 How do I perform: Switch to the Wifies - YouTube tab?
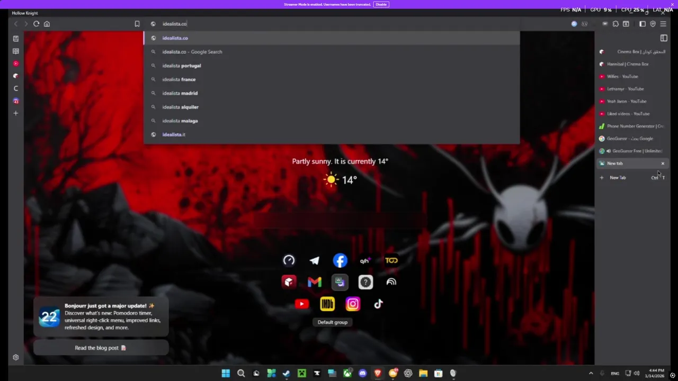(x=632, y=76)
